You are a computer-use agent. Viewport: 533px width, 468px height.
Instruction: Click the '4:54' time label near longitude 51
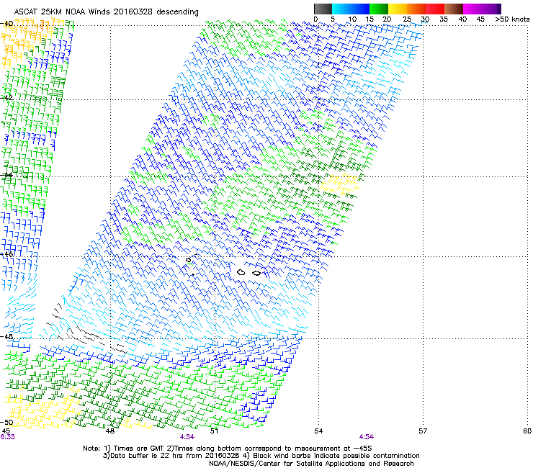click(x=187, y=437)
